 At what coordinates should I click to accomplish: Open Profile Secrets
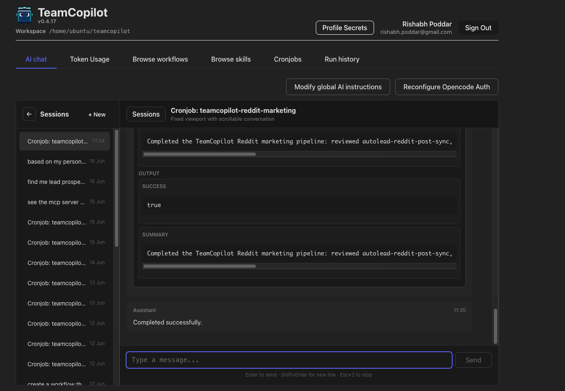tap(345, 28)
